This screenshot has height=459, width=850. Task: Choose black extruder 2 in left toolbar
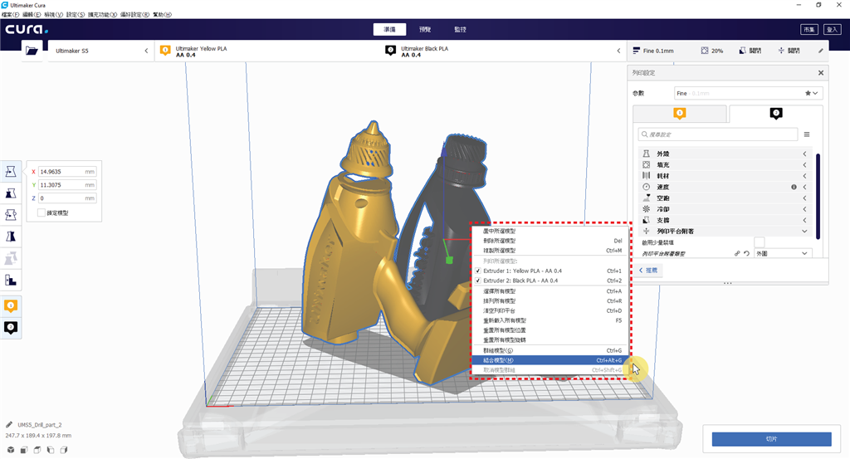(x=11, y=328)
